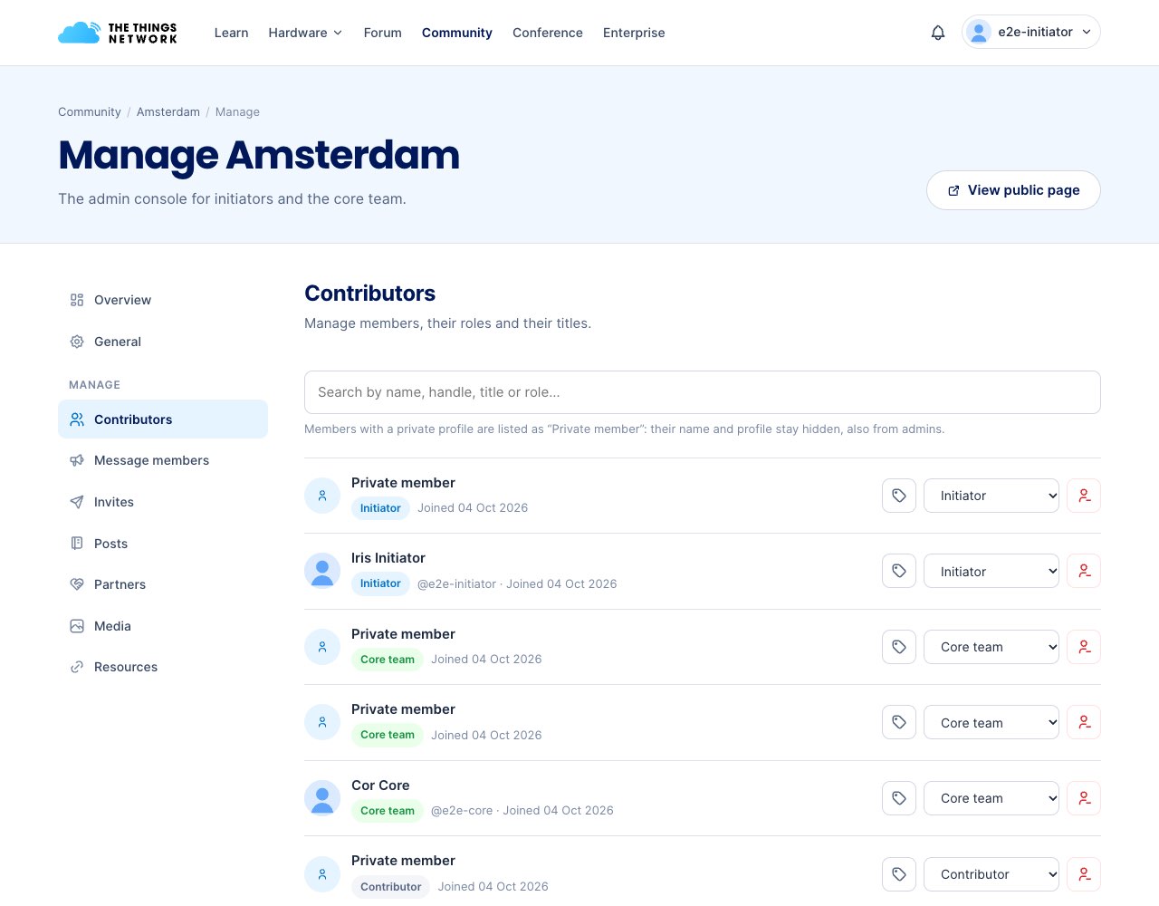Click the View public page button
The width and height of the screenshot is (1159, 906).
(x=1013, y=190)
